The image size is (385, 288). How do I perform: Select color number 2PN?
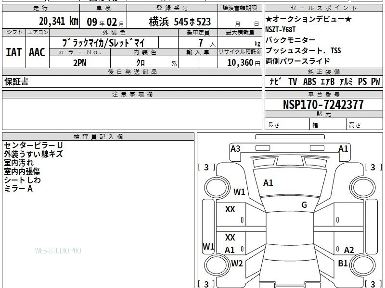tap(80, 63)
